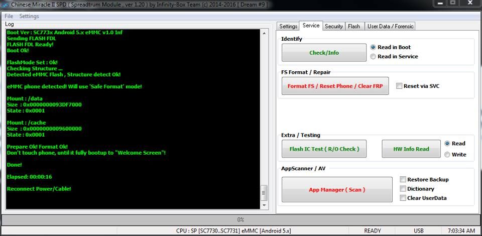Switch to the Settings tab
This screenshot has height=236, width=482.
[x=288, y=26]
